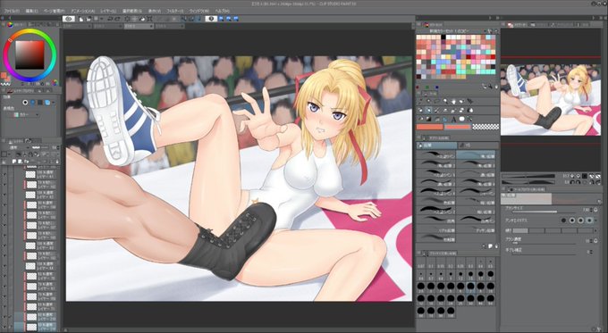Click the Clear (sun-shaped) icon in command bar
Screen dimensions: 608x333
(127, 19)
